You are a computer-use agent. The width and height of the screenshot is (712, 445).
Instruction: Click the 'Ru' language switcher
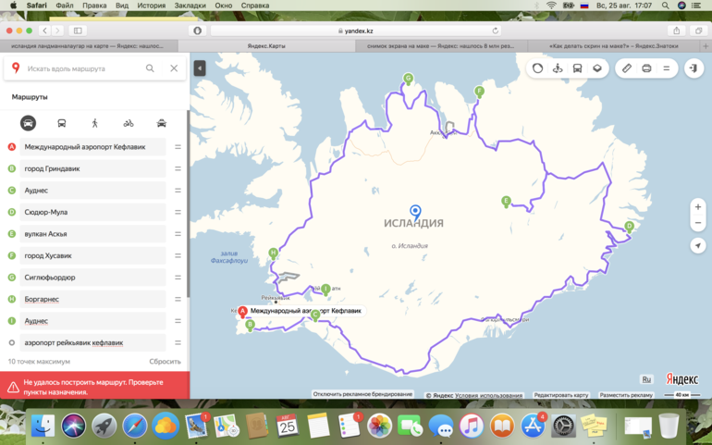pos(646,379)
